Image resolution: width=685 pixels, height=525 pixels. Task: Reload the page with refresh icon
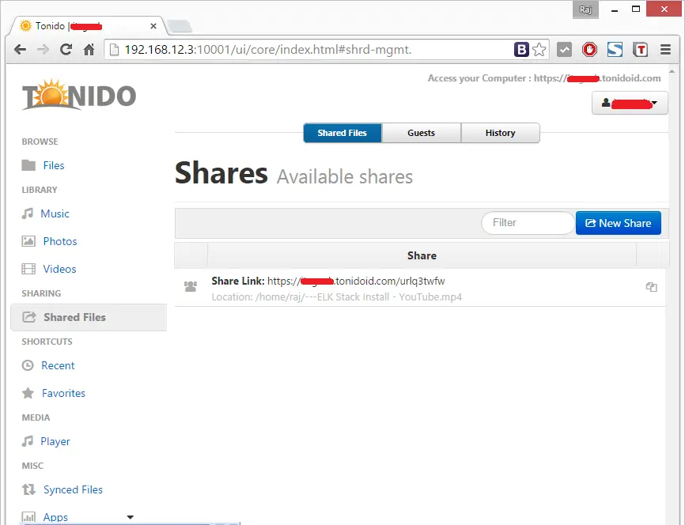[x=66, y=49]
